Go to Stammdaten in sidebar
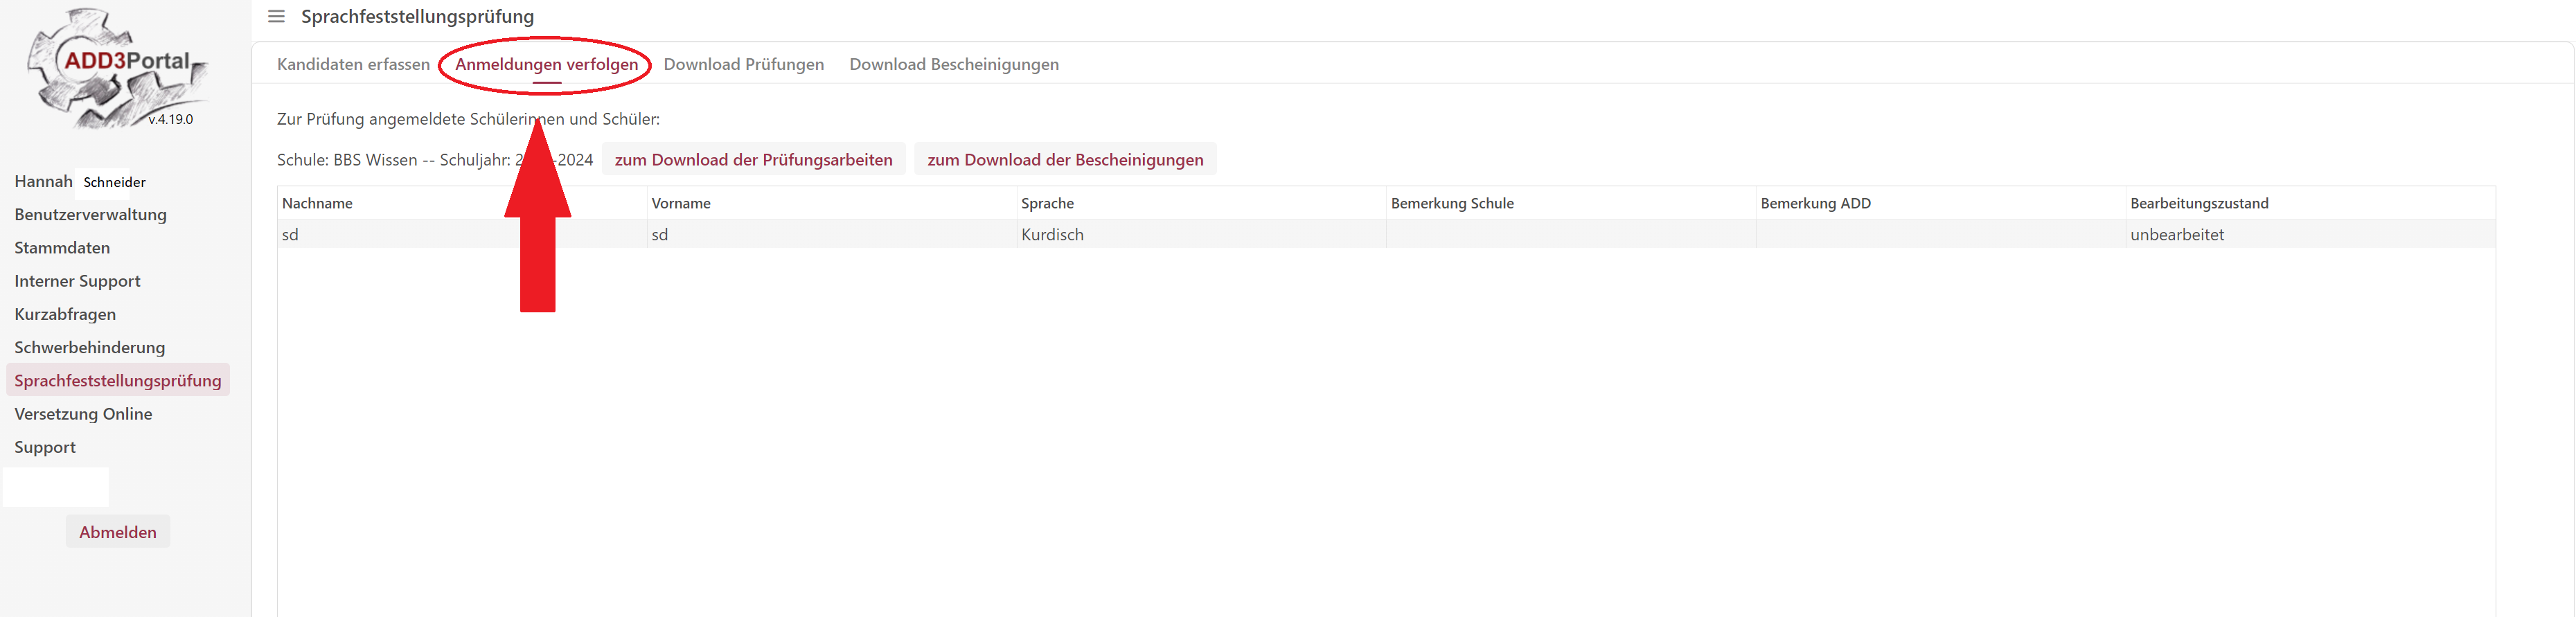 click(62, 248)
